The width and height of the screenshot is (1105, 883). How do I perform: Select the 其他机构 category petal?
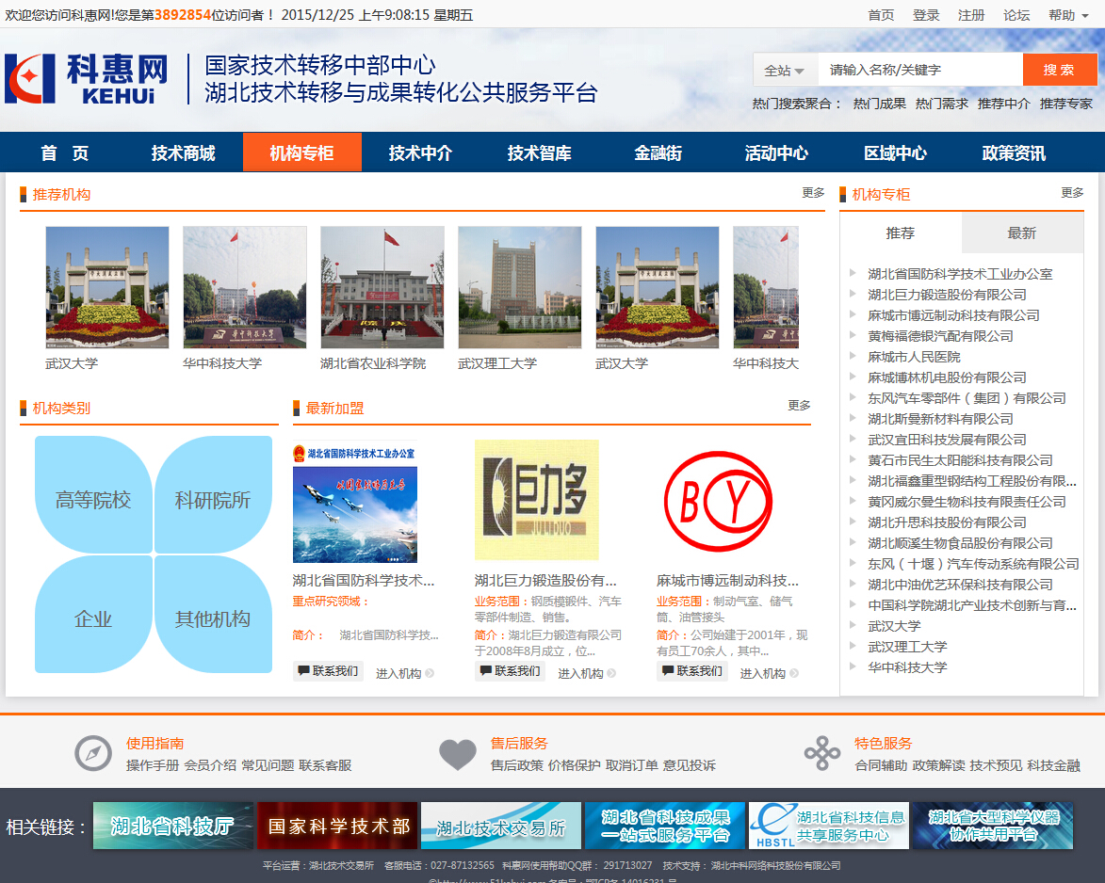(213, 615)
